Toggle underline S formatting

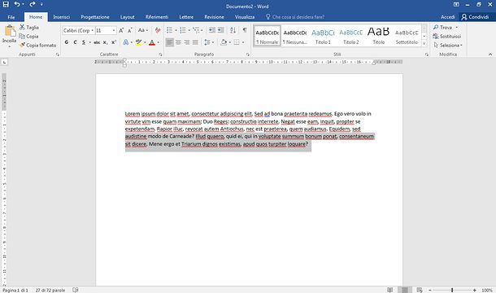click(x=84, y=42)
